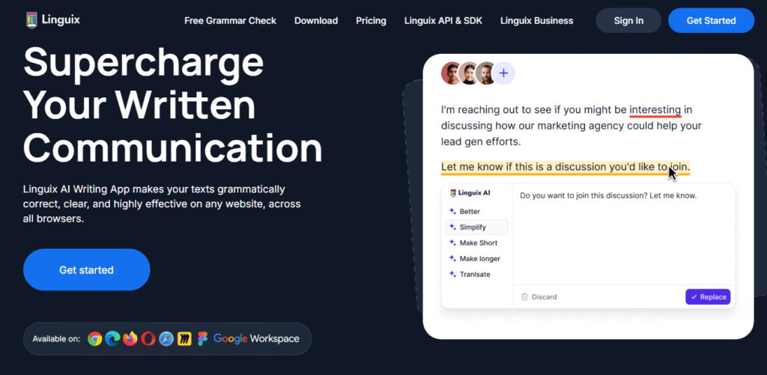This screenshot has width=767, height=375.
Task: Go to Pricing page
Action: coord(371,20)
